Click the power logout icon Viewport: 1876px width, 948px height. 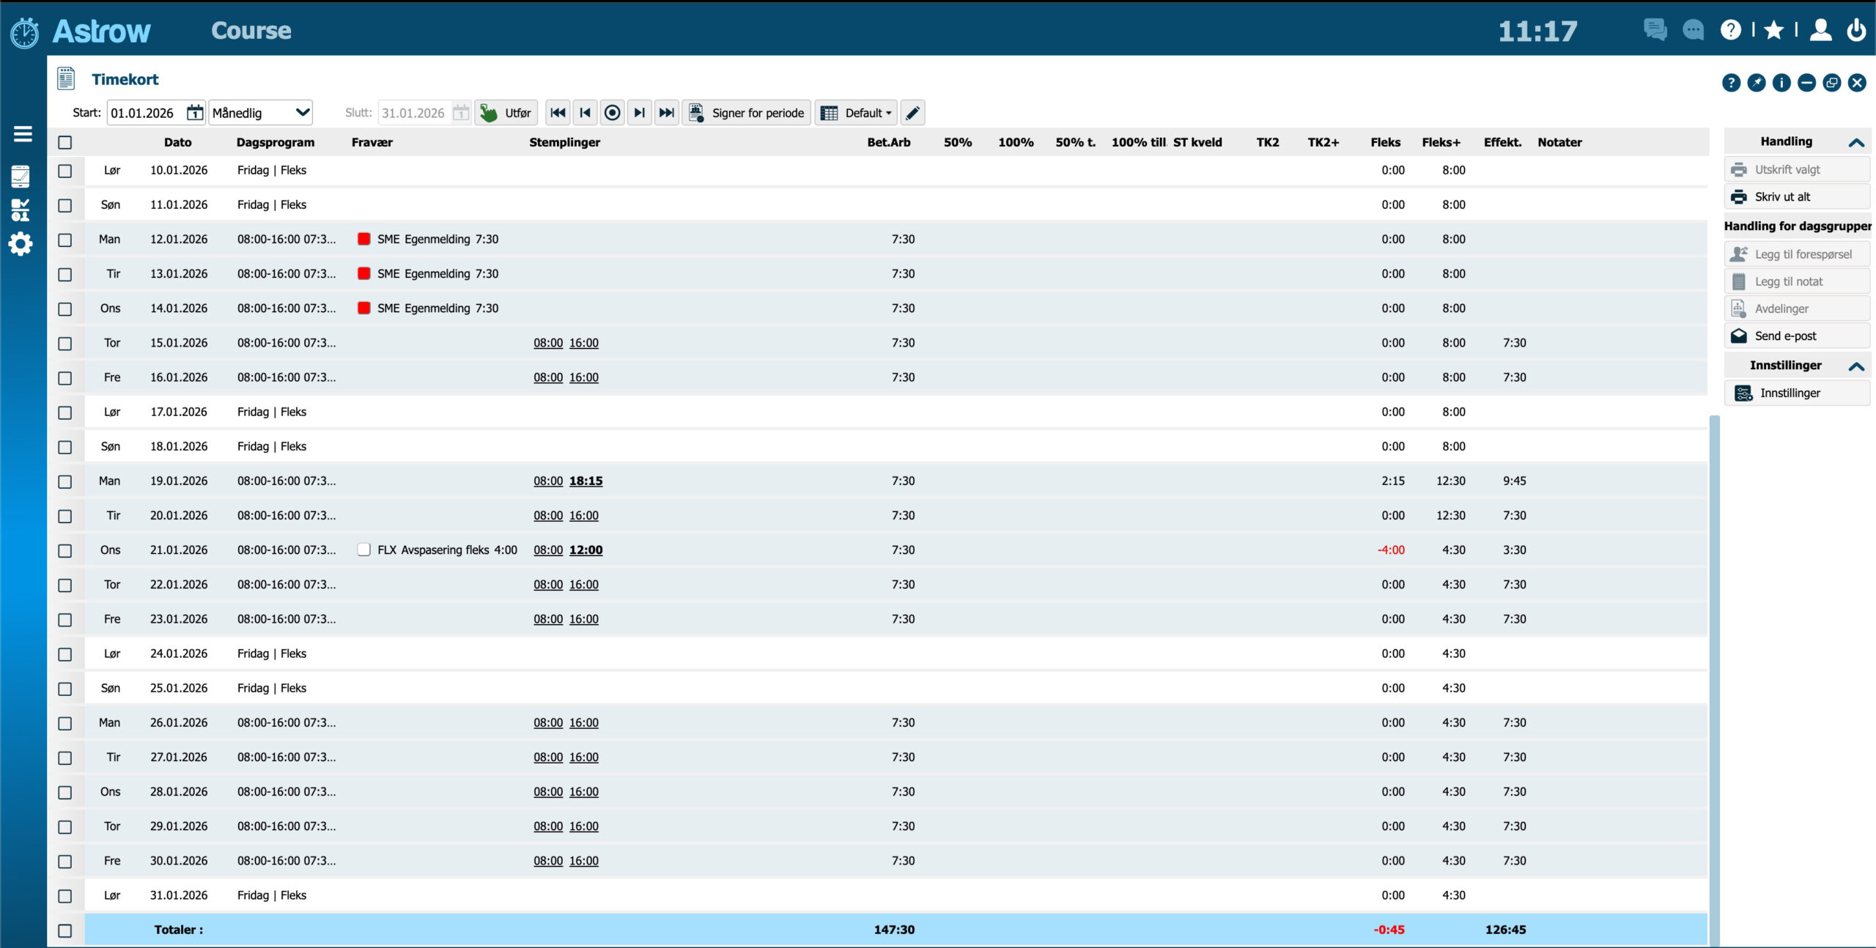coord(1855,30)
